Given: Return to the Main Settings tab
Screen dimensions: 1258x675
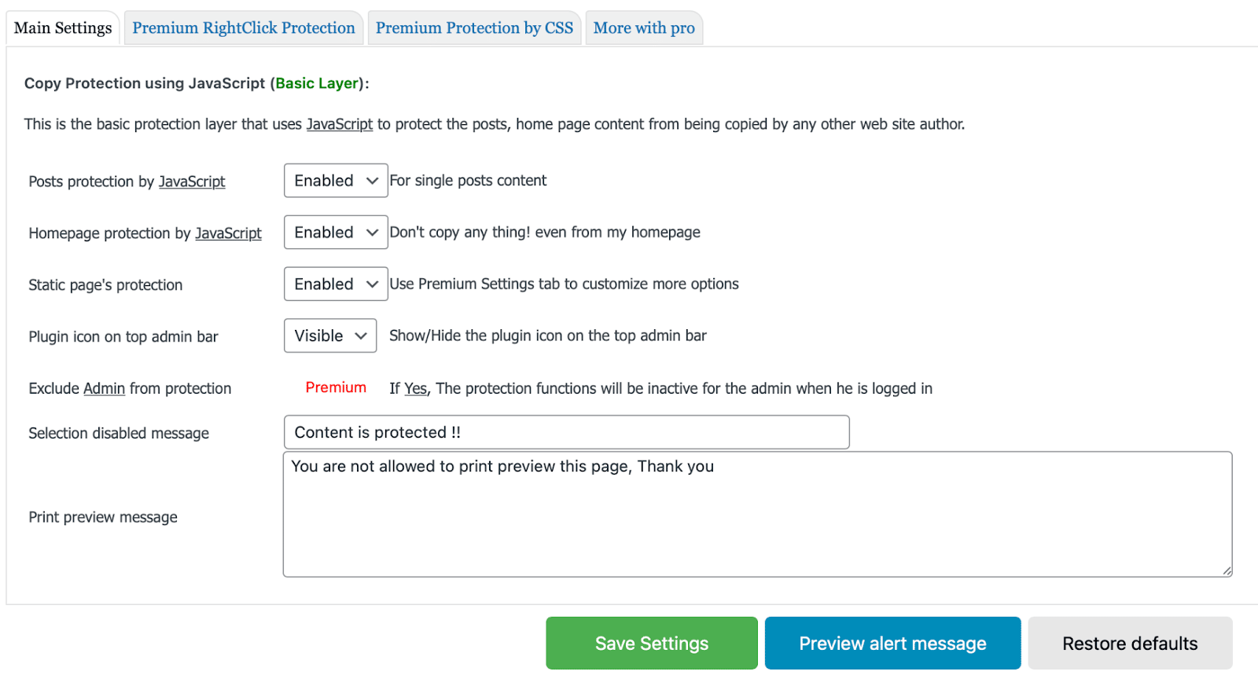Looking at the screenshot, I should point(62,28).
